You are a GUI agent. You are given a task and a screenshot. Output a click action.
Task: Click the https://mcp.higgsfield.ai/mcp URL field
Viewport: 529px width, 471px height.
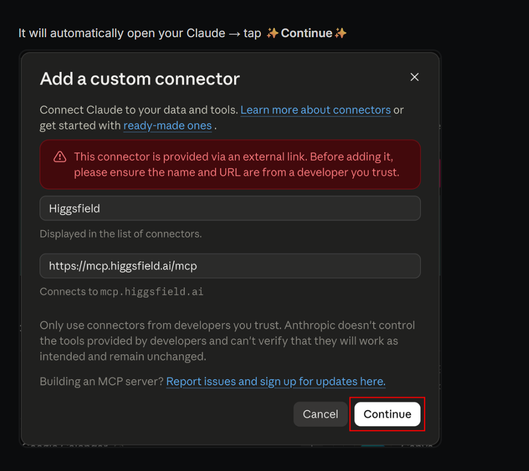click(x=230, y=266)
